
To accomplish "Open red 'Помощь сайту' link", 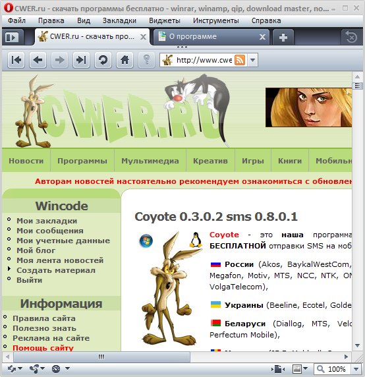I will pos(43,348).
